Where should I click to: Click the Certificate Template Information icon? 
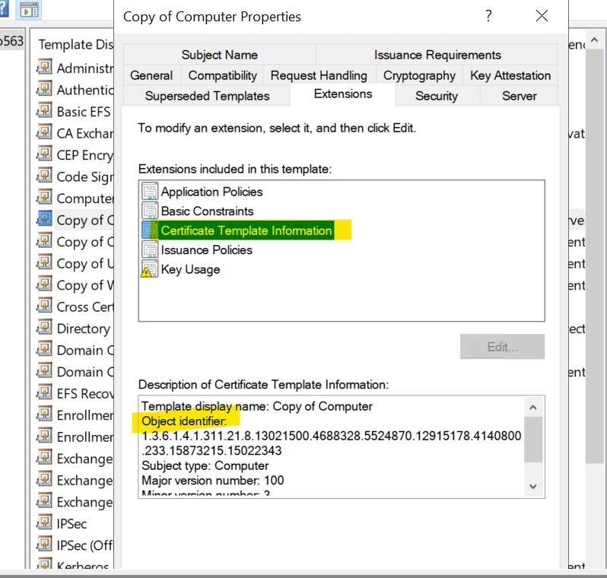tap(149, 230)
